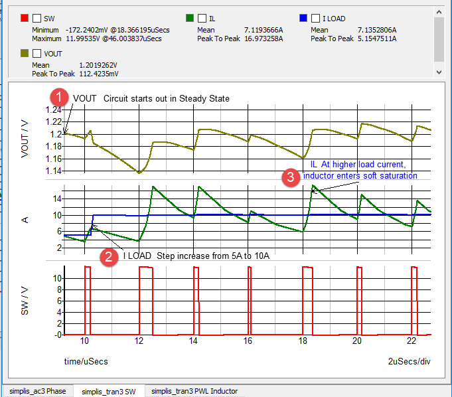Click the green IL legend color swatch
The width and height of the screenshot is (452, 397).
tap(190, 19)
